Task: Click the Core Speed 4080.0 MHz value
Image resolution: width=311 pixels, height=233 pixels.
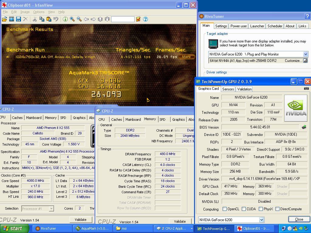Action: pyautogui.click(x=36, y=181)
